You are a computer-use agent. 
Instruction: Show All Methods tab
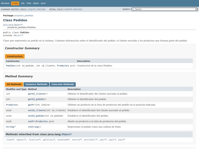(x=14, y=84)
